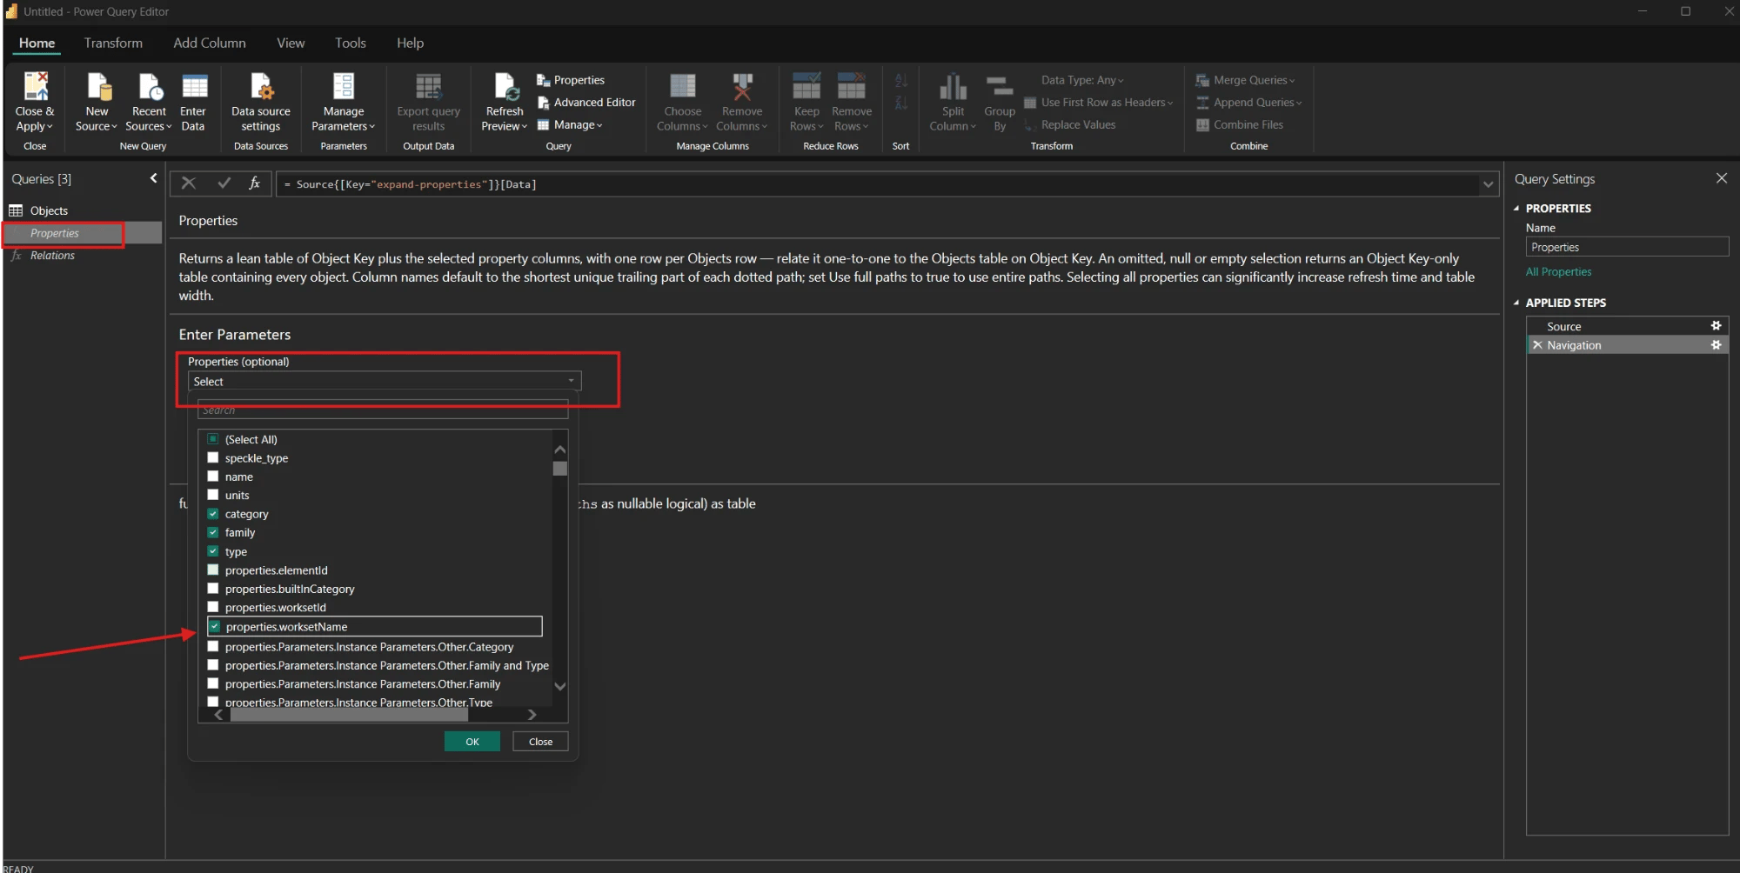
Task: Click the Manage Parameters icon
Action: [344, 87]
